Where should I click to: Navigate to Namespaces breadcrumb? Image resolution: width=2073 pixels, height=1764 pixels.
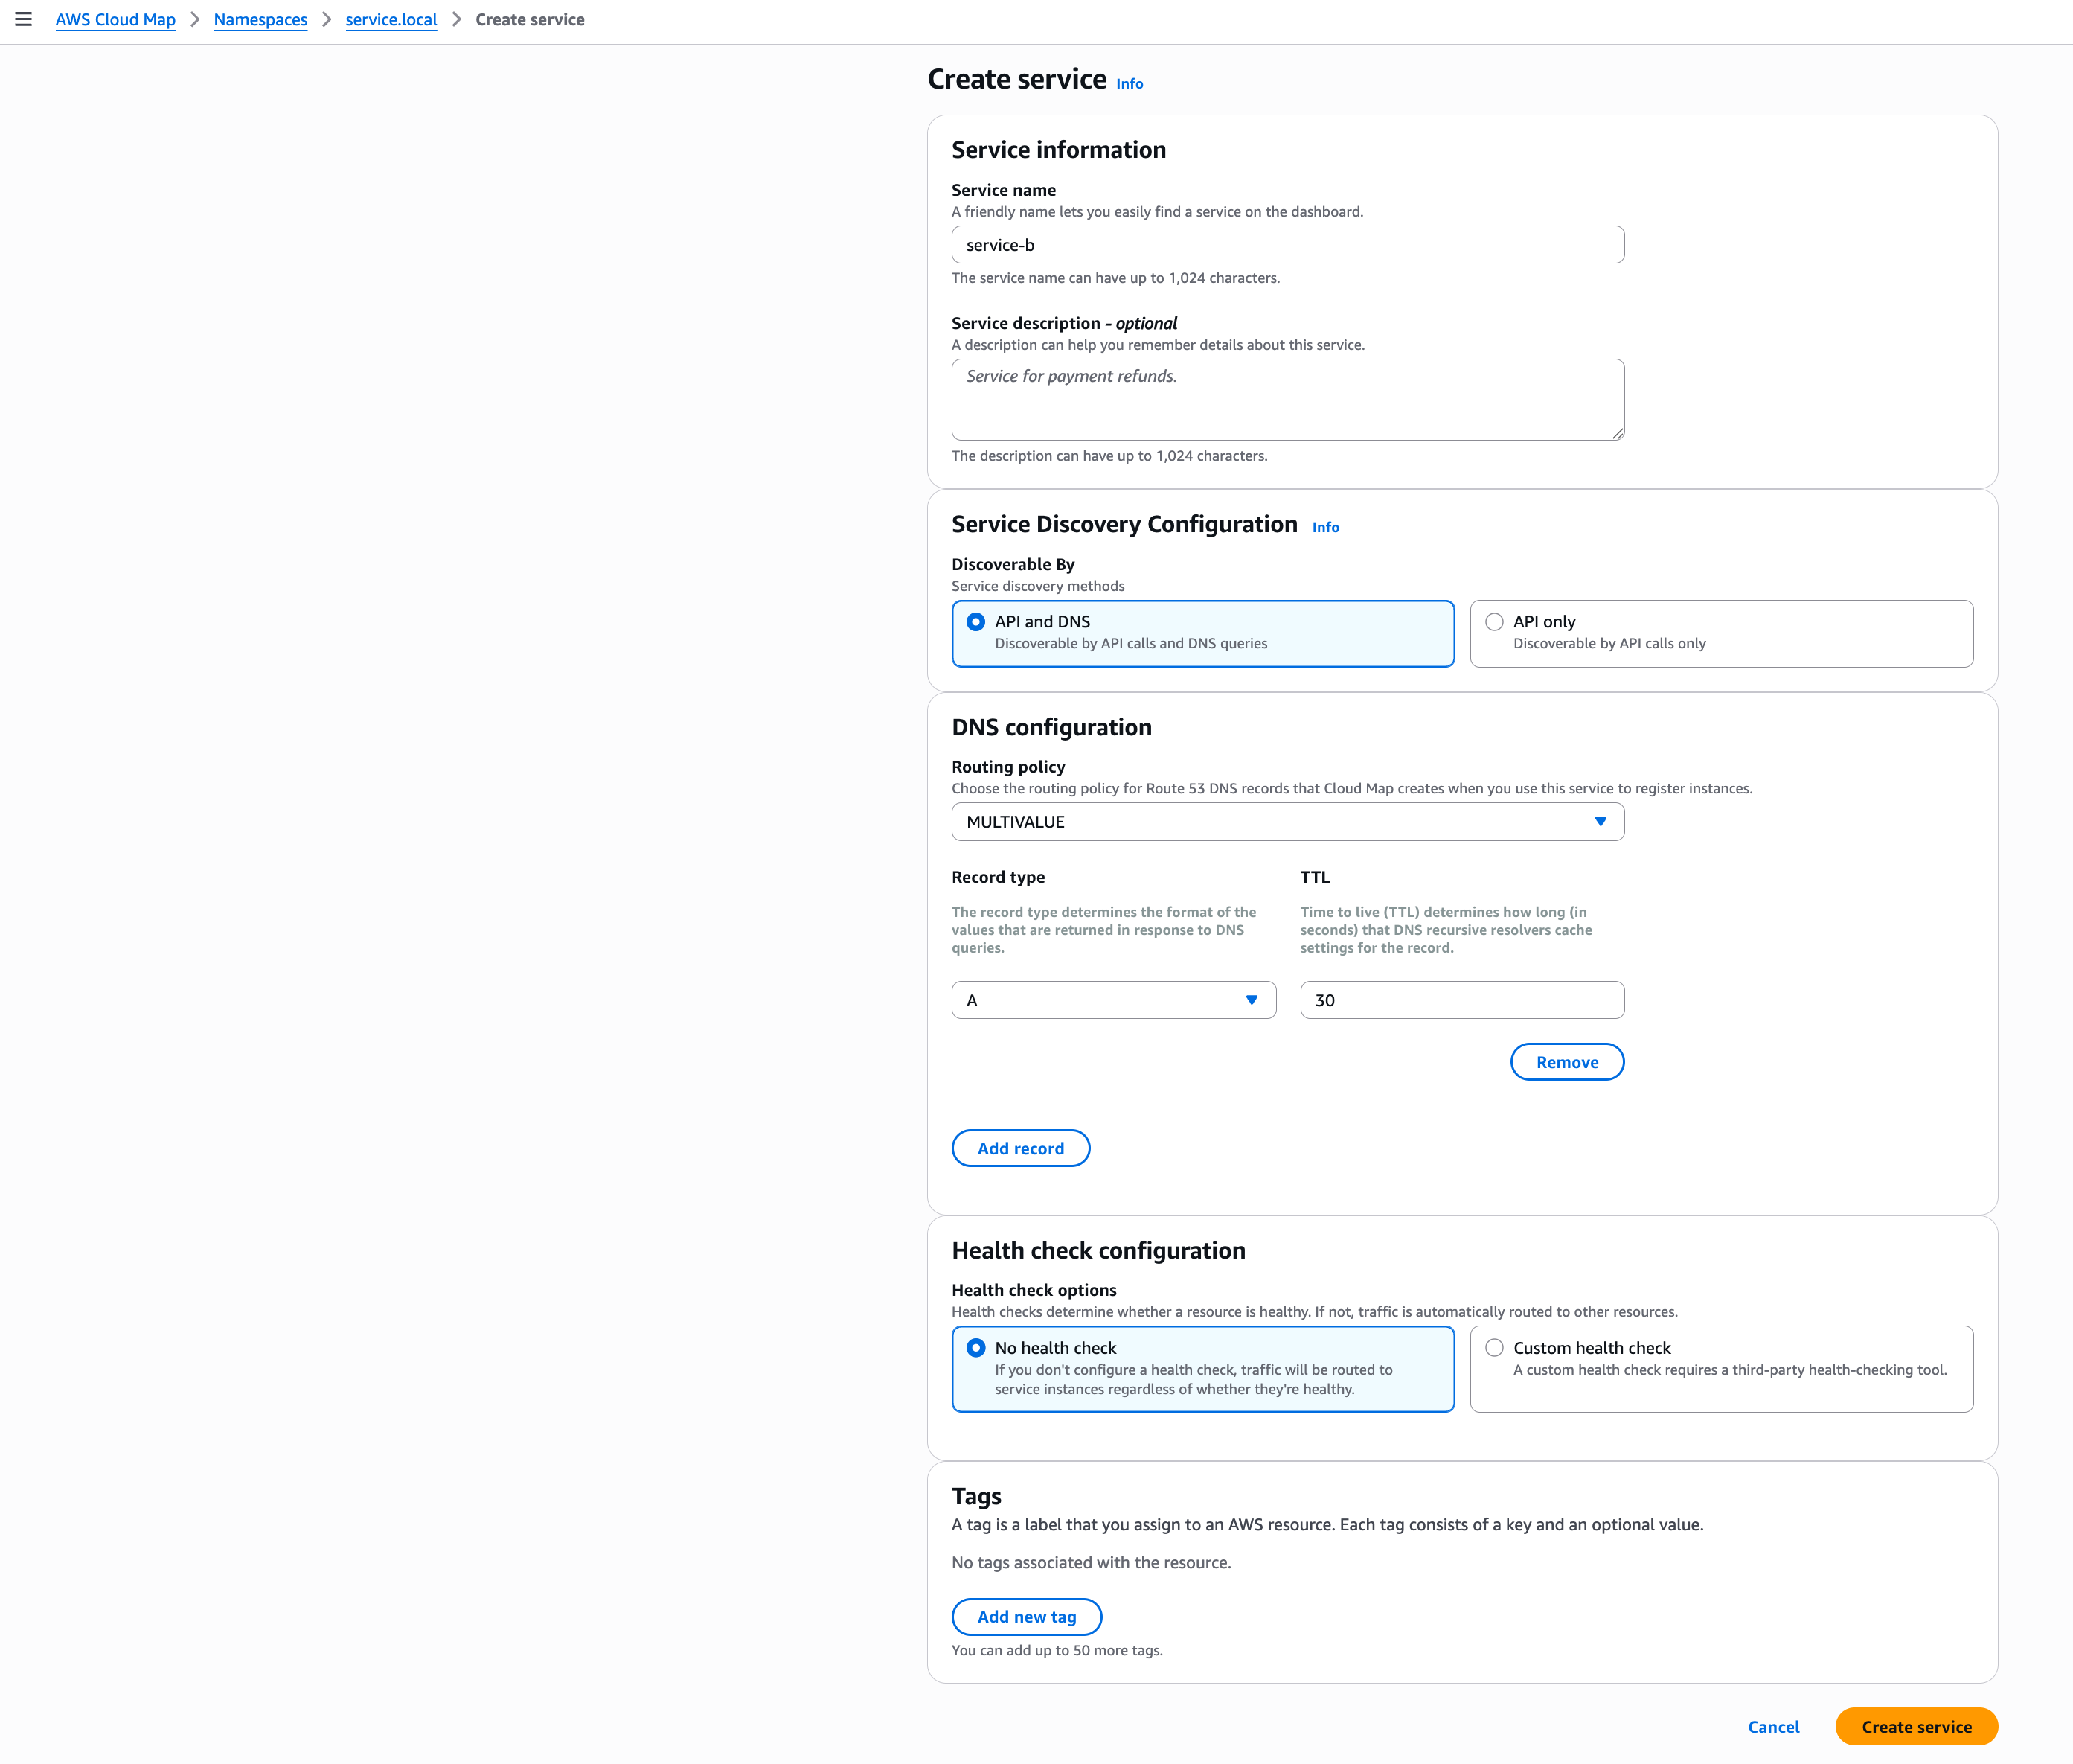[260, 20]
